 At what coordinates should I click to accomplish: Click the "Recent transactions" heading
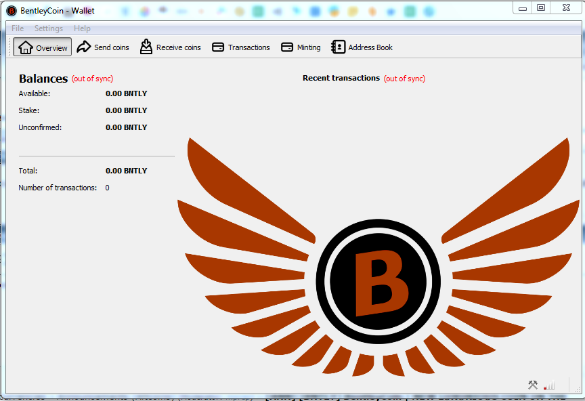pyautogui.click(x=341, y=78)
